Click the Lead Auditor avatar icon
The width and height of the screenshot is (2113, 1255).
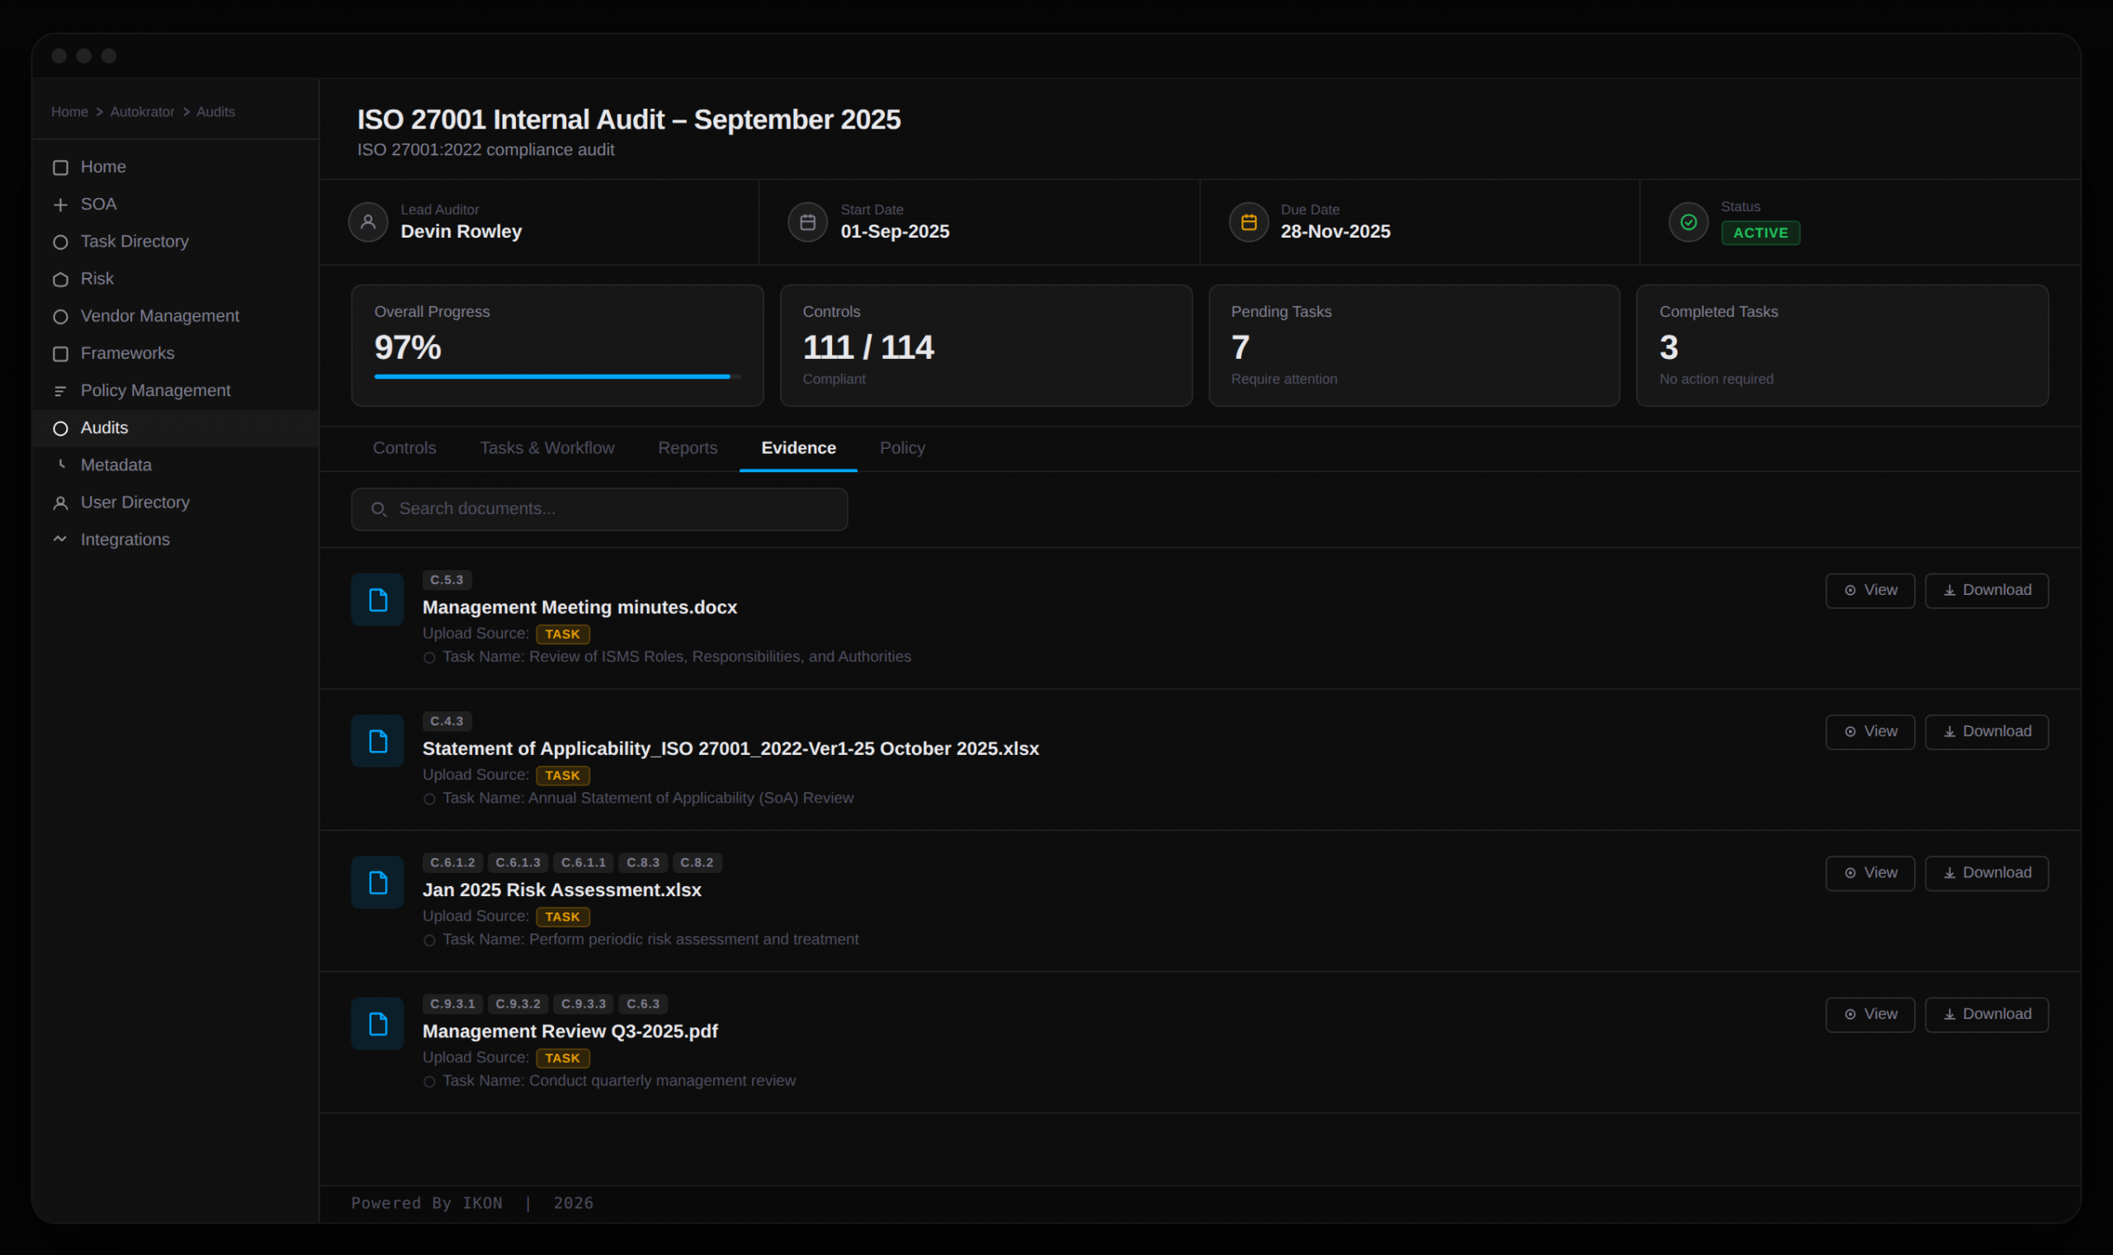pyautogui.click(x=368, y=223)
